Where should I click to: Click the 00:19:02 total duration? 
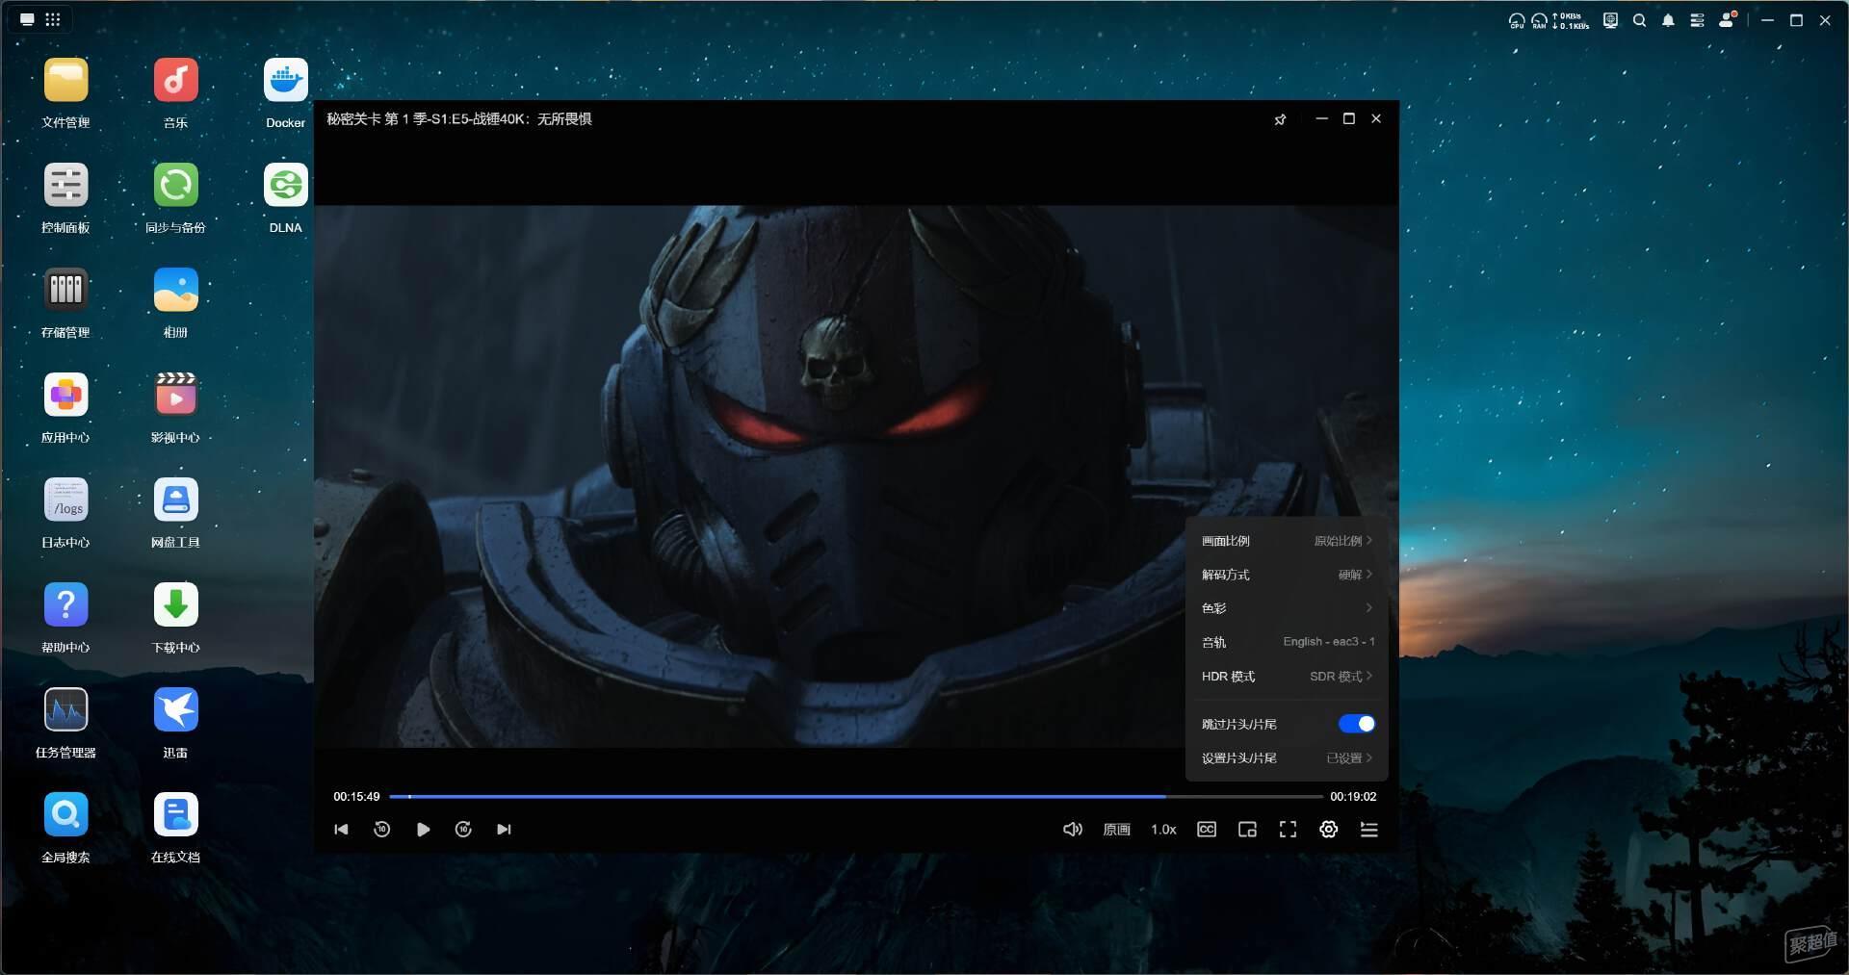coord(1353,797)
